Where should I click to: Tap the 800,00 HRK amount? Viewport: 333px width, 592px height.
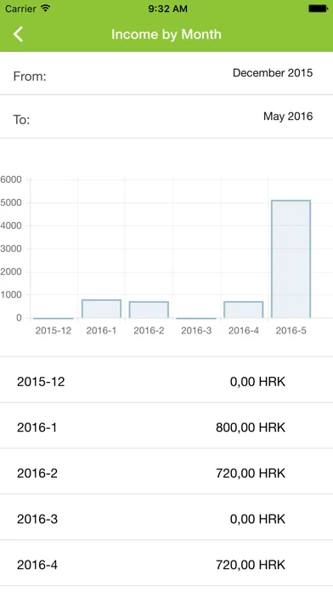(251, 427)
